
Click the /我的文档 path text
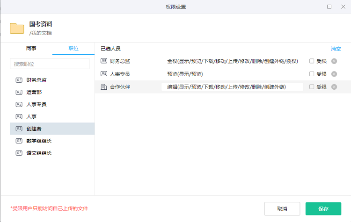(x=41, y=33)
